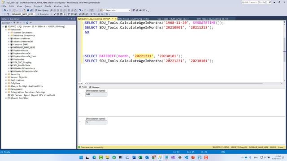Select the SQL Server Agent node
The height and width of the screenshot is (161, 287).
coord(33,95)
